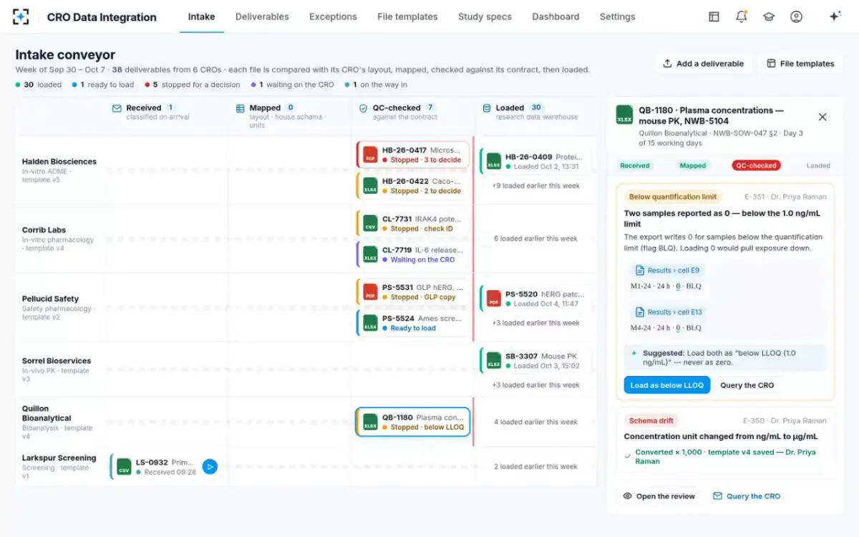Open the layout panel icon in header

click(714, 16)
